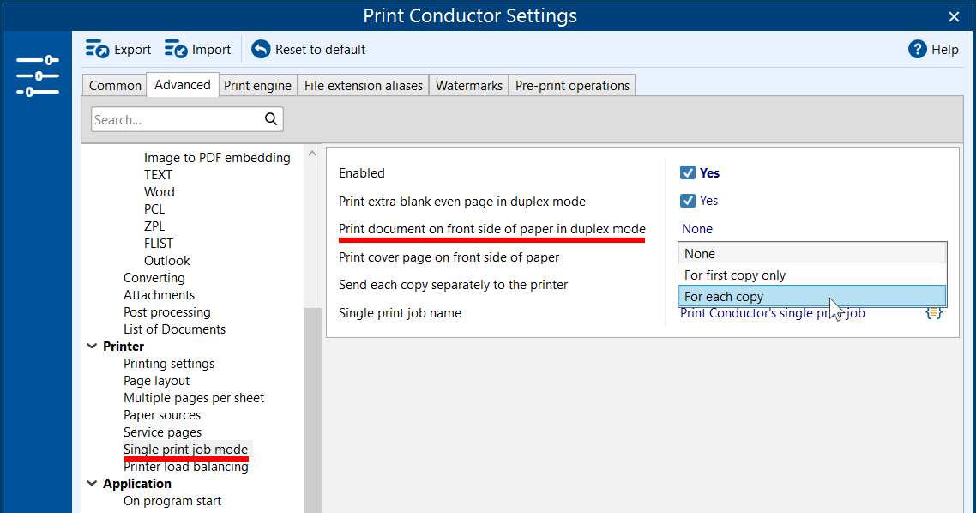
Task: Open Service pages tree item
Action: pos(162,432)
